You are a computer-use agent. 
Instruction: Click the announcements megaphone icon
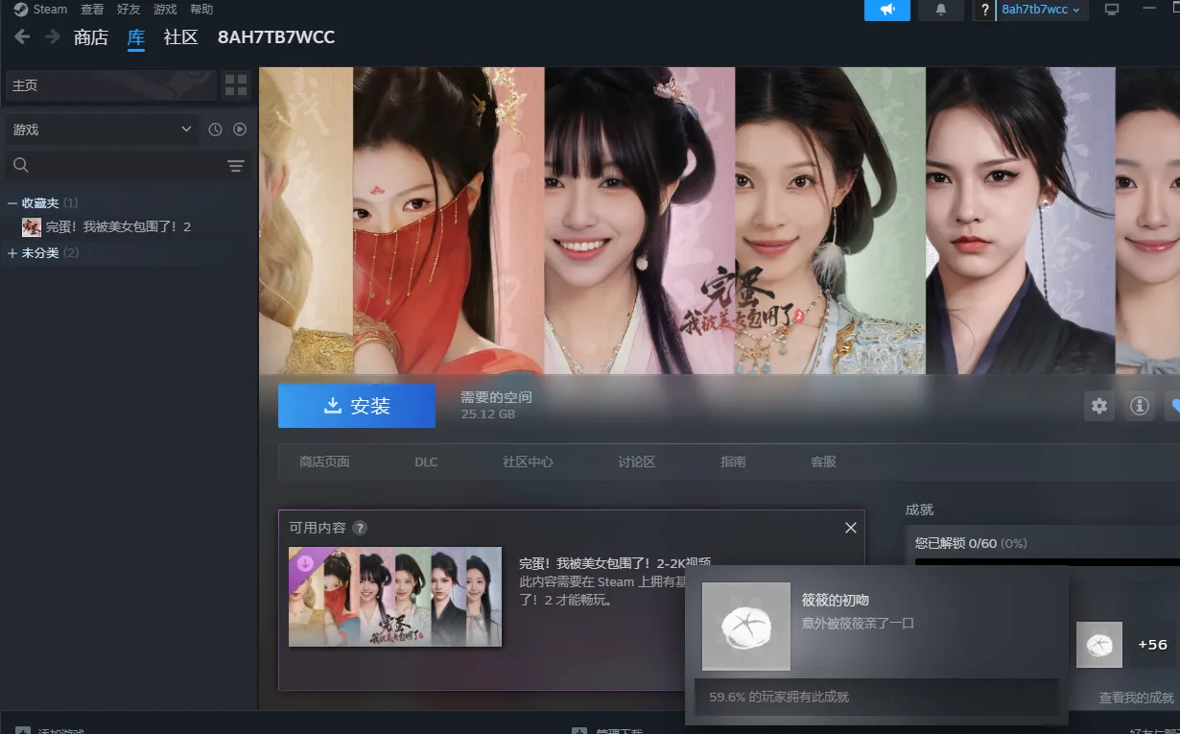click(x=886, y=10)
